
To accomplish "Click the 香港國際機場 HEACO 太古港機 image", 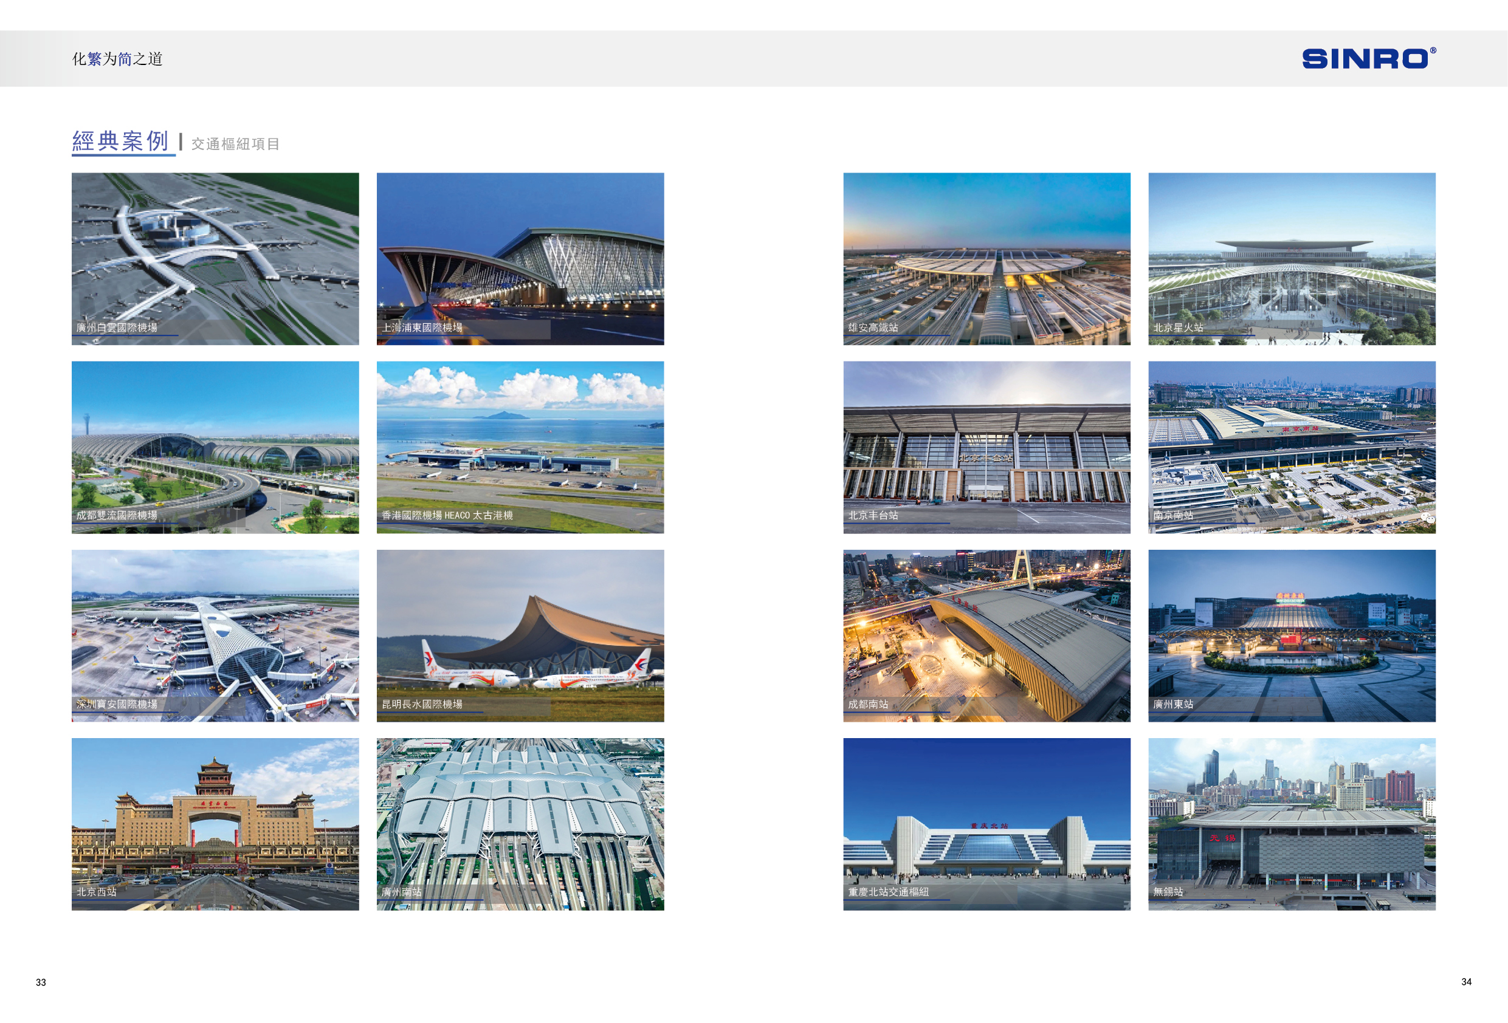I will coord(520,447).
